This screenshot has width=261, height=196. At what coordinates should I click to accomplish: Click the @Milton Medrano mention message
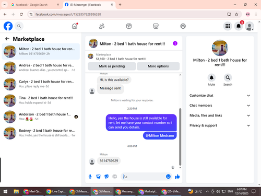point(160,135)
